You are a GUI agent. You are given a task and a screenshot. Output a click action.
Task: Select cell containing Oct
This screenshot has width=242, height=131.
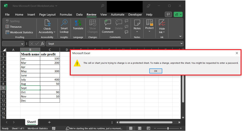click(x=30, y=92)
